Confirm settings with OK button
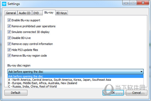 pos(113,93)
